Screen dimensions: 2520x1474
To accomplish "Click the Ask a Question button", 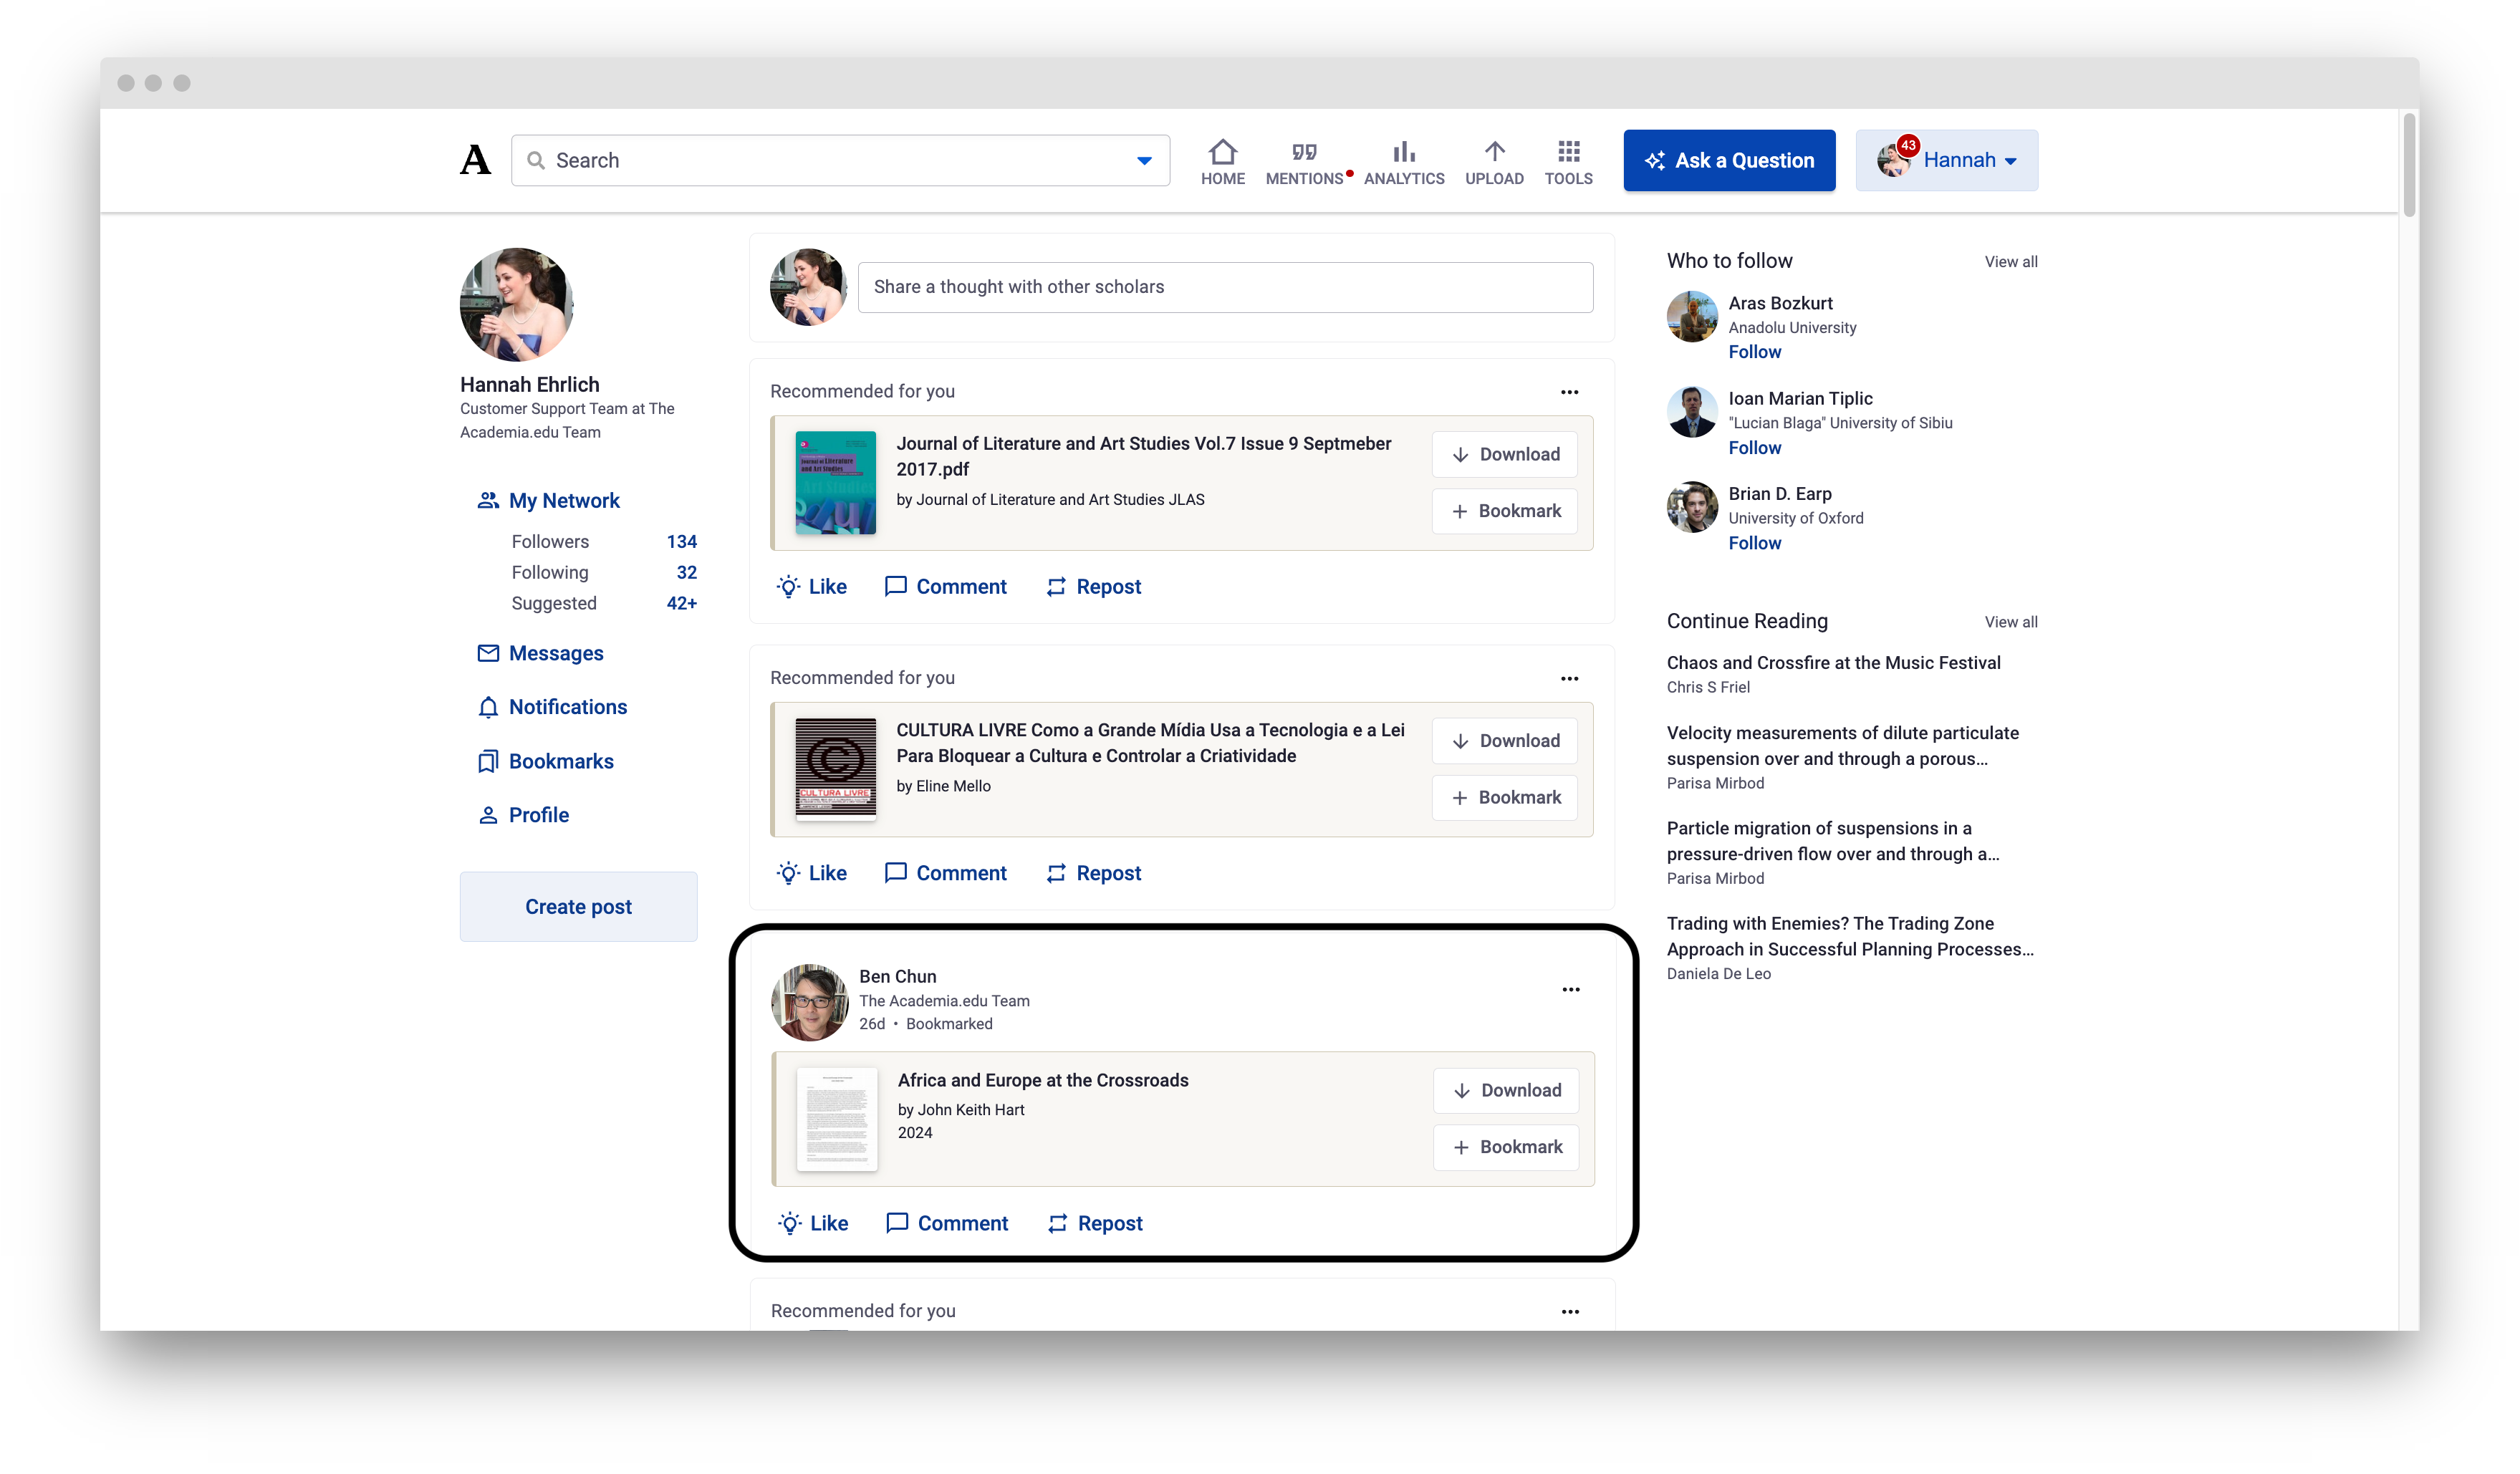I will tap(1729, 160).
